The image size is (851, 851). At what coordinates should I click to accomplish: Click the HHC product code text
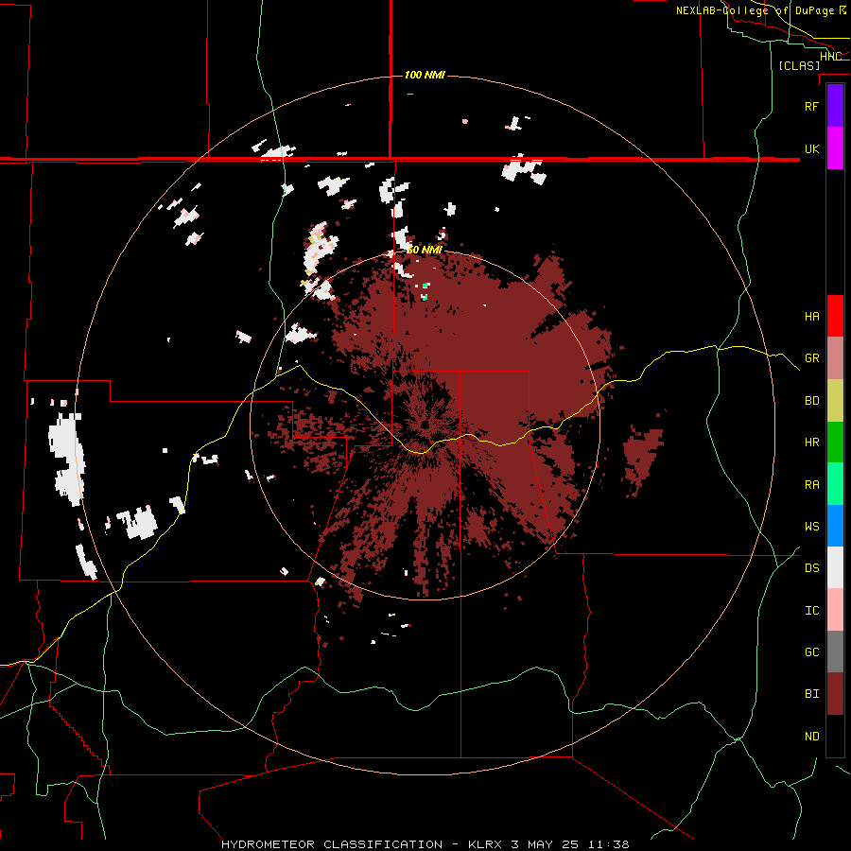click(x=830, y=57)
